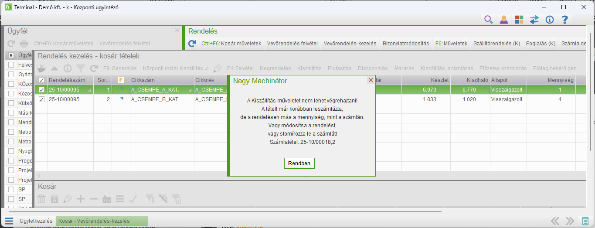Uncheck row 2 checkbox with A_CSEMPE_B_KAT.
This screenshot has height=228, width=595.
[41, 99]
